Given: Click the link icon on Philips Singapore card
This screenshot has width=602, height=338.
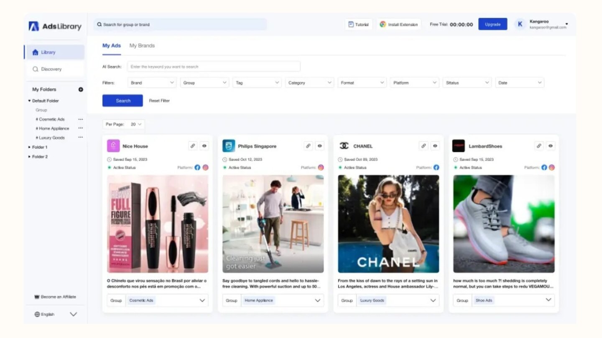Looking at the screenshot, I should (308, 146).
